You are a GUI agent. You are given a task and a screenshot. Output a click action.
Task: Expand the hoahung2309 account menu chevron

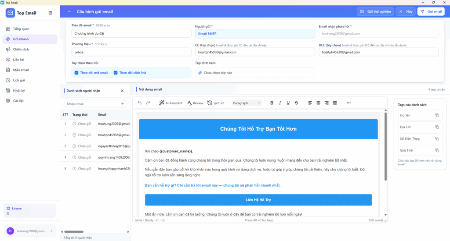(x=51, y=231)
